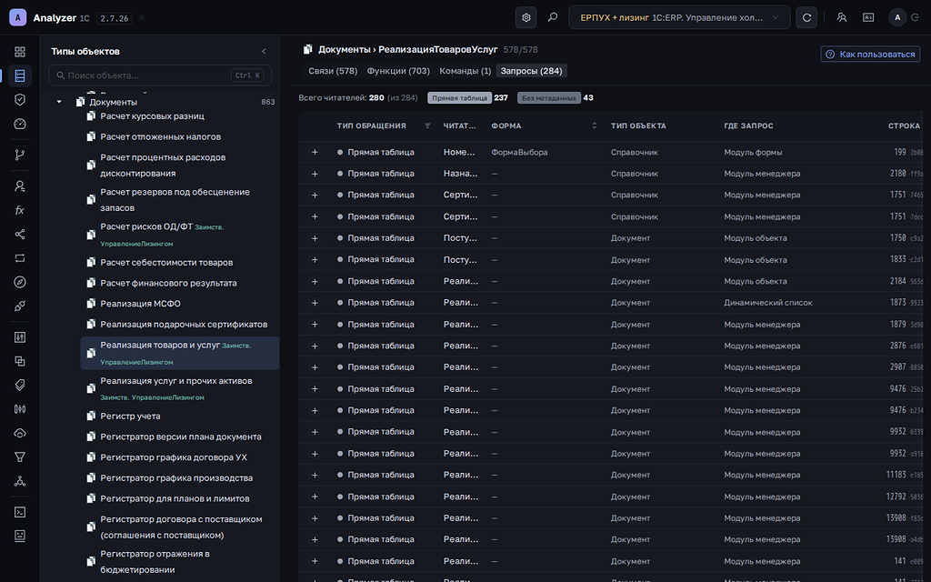Open the overlapping squares sidebar icon
Image resolution: width=931 pixels, height=582 pixels.
click(x=20, y=361)
